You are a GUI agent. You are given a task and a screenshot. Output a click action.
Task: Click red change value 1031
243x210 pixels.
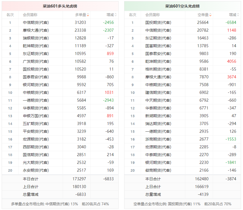(x=109, y=92)
